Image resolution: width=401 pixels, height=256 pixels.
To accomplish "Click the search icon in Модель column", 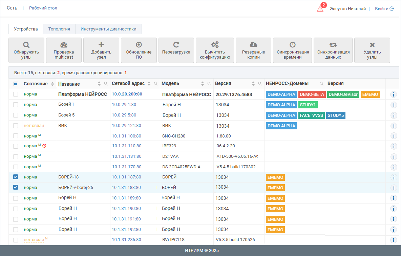I will (x=209, y=84).
